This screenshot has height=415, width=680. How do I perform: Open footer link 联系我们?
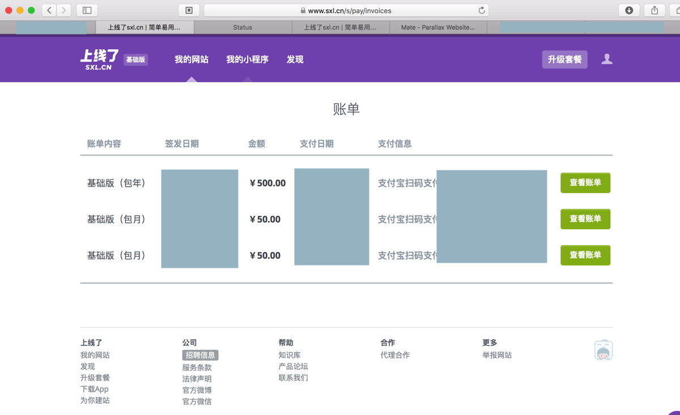(x=294, y=378)
